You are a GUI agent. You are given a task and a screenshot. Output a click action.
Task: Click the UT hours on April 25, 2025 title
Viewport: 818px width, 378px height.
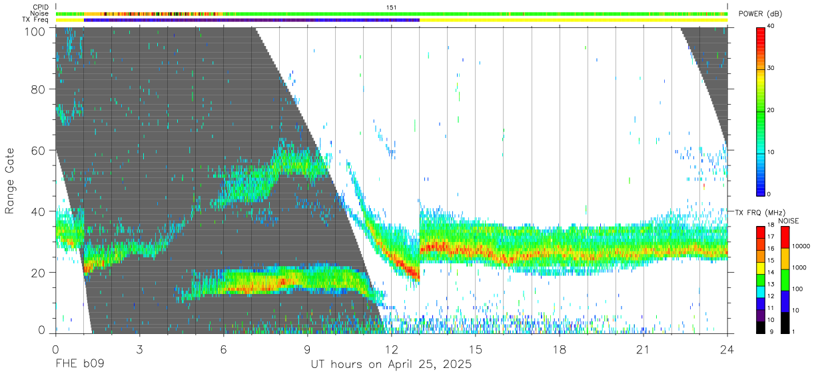[392, 365]
